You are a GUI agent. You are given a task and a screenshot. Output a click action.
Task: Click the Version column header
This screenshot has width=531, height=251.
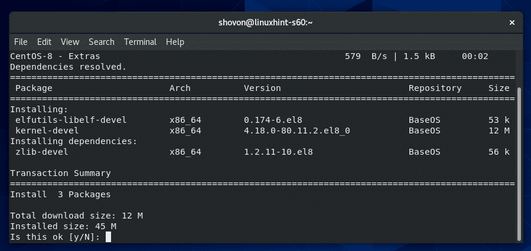(x=262, y=88)
